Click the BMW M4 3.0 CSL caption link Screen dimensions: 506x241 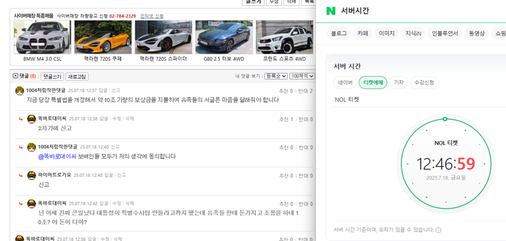click(42, 59)
